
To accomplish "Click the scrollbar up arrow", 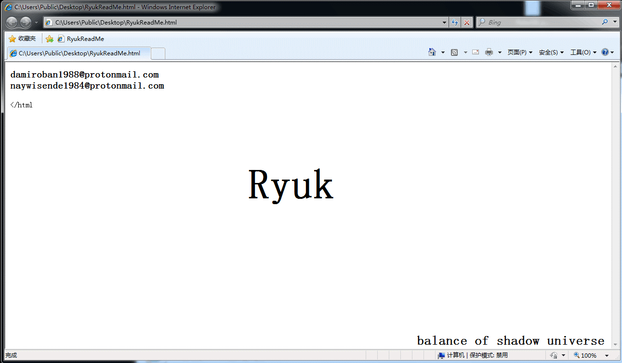I will click(x=615, y=66).
